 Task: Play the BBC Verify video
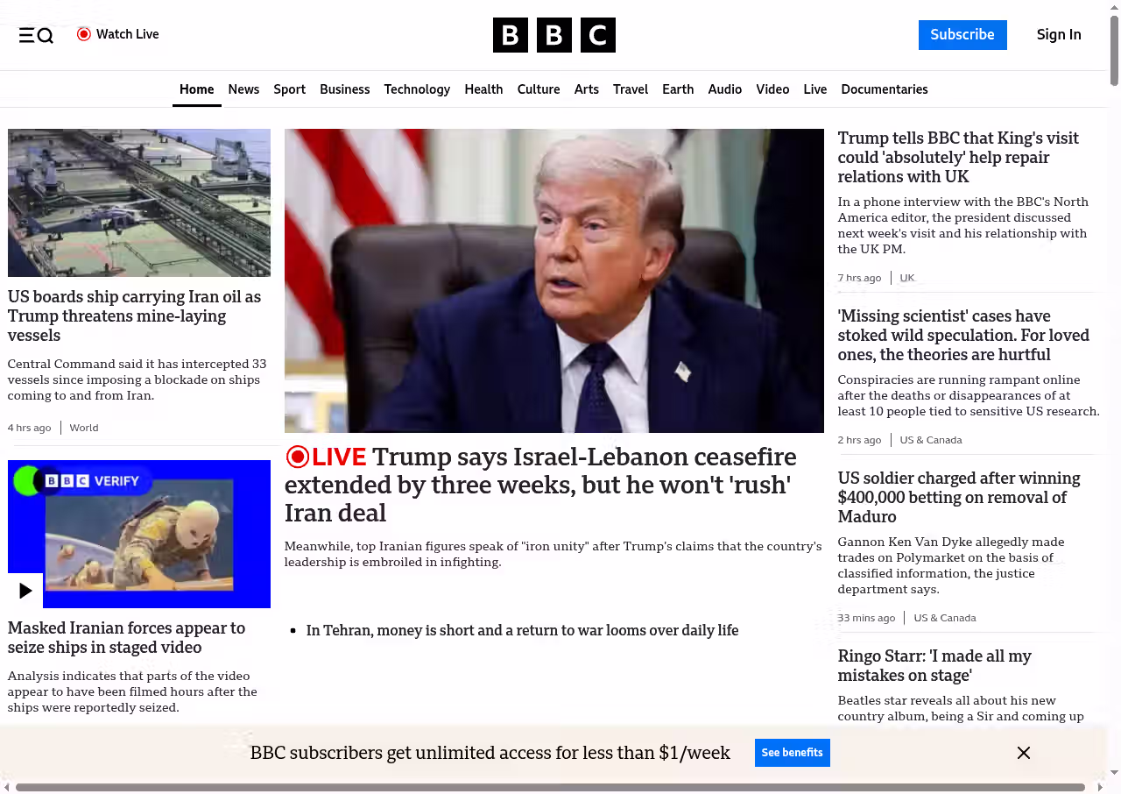click(x=25, y=591)
